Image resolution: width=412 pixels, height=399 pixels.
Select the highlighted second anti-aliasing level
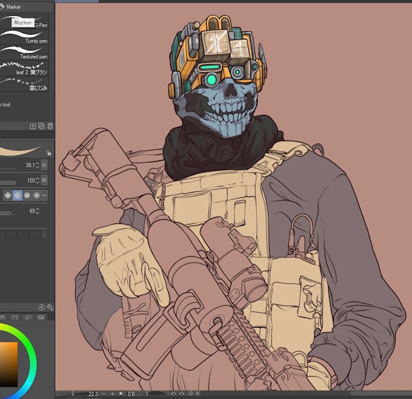click(17, 196)
